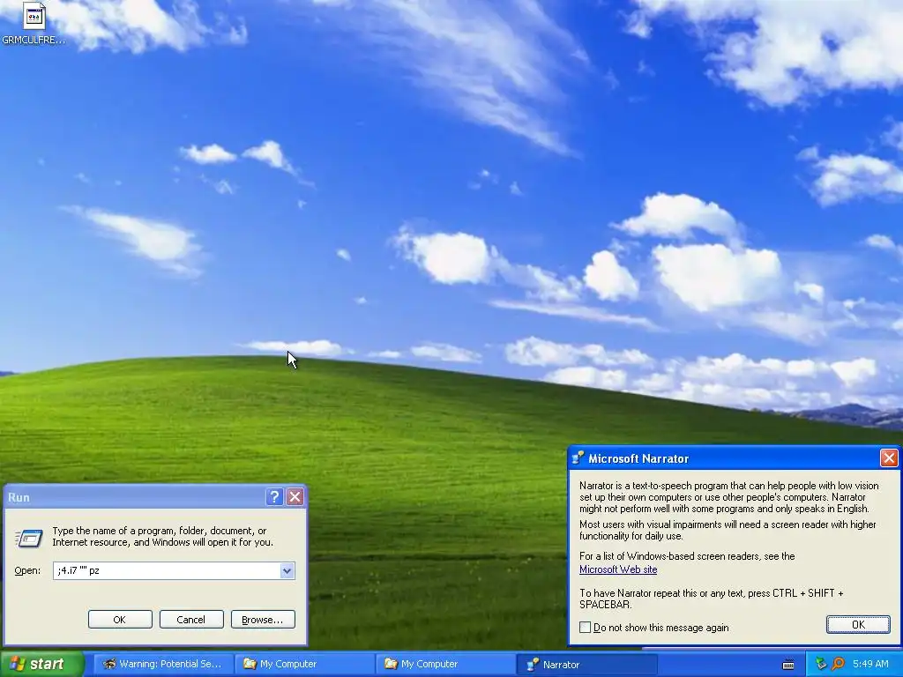Screen dimensions: 903x677
Task: Close the Microsoft Narrator window
Action: (x=889, y=458)
